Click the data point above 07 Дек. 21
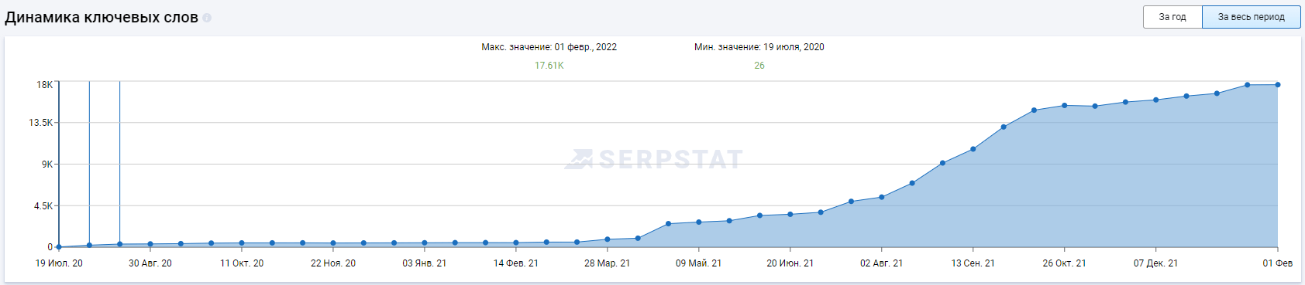Screen dimensions: 1305x285 [1156, 100]
